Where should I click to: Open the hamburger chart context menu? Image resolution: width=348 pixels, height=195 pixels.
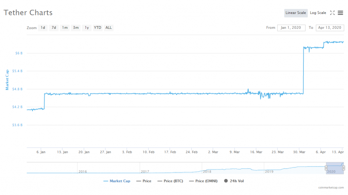[x=341, y=13]
